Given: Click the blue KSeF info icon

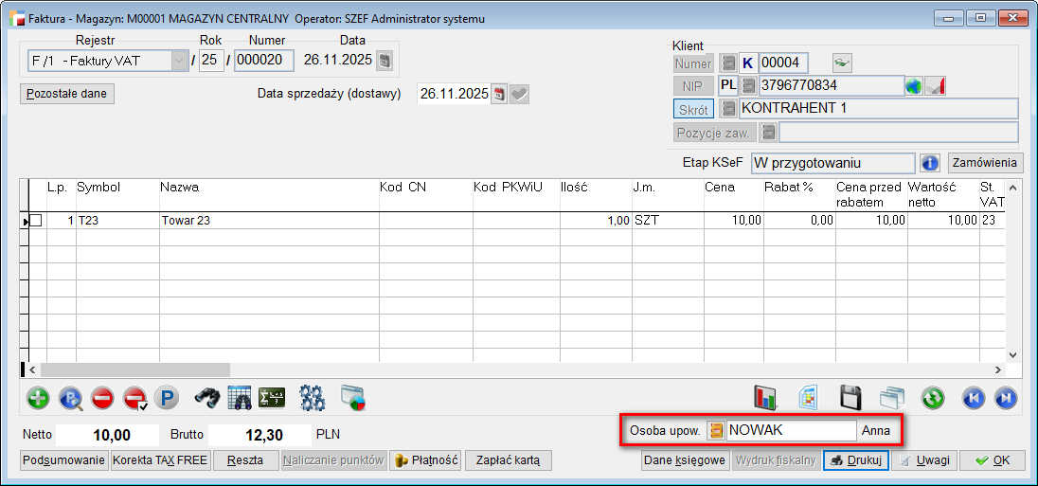Looking at the screenshot, I should (930, 163).
